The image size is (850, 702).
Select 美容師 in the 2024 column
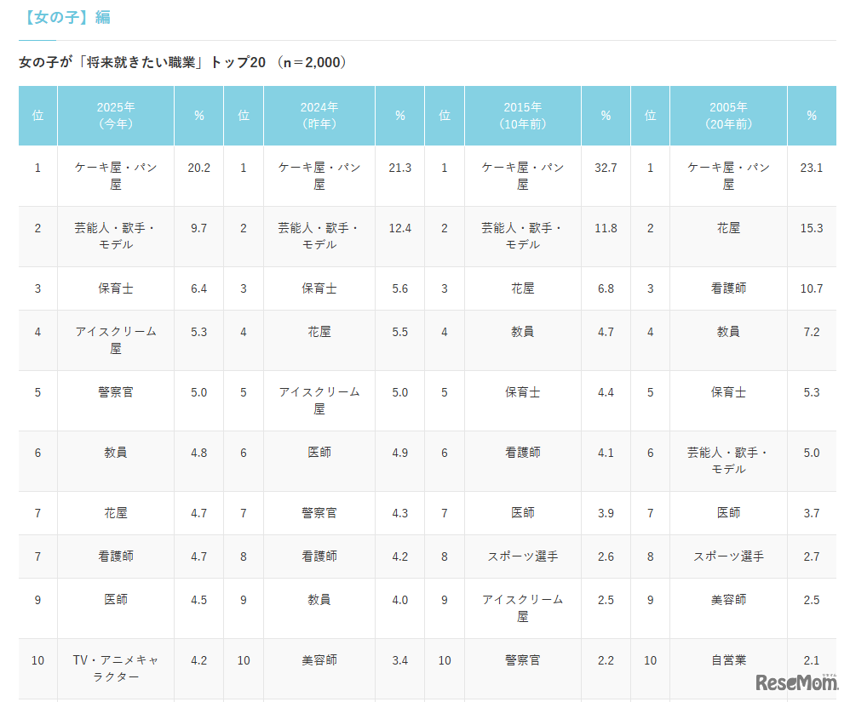(319, 660)
